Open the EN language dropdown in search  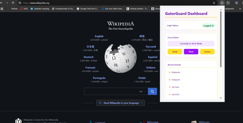click(142, 92)
